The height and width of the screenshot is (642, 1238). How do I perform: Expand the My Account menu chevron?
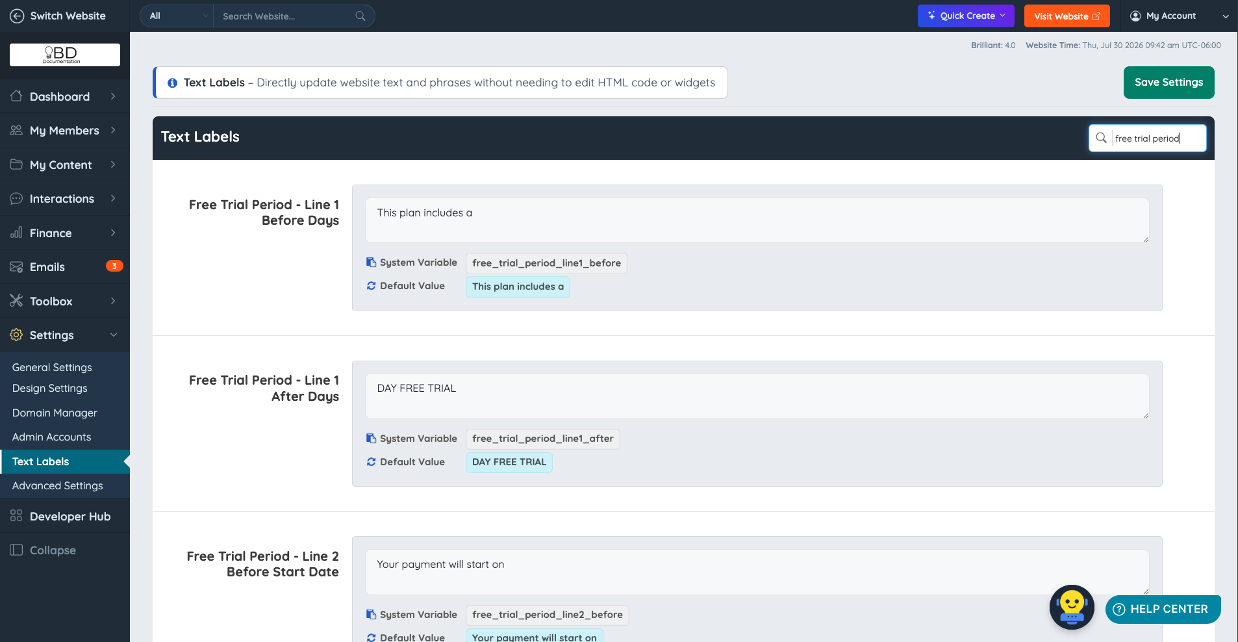1225,16
